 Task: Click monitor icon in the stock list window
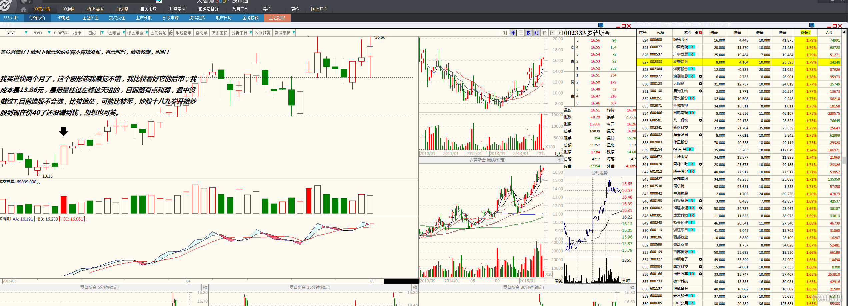click(x=812, y=25)
